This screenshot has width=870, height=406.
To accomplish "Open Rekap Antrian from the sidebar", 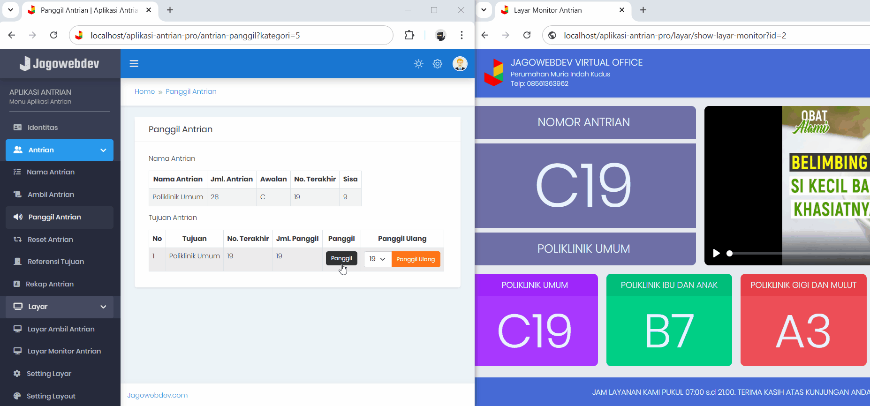I will (x=60, y=284).
